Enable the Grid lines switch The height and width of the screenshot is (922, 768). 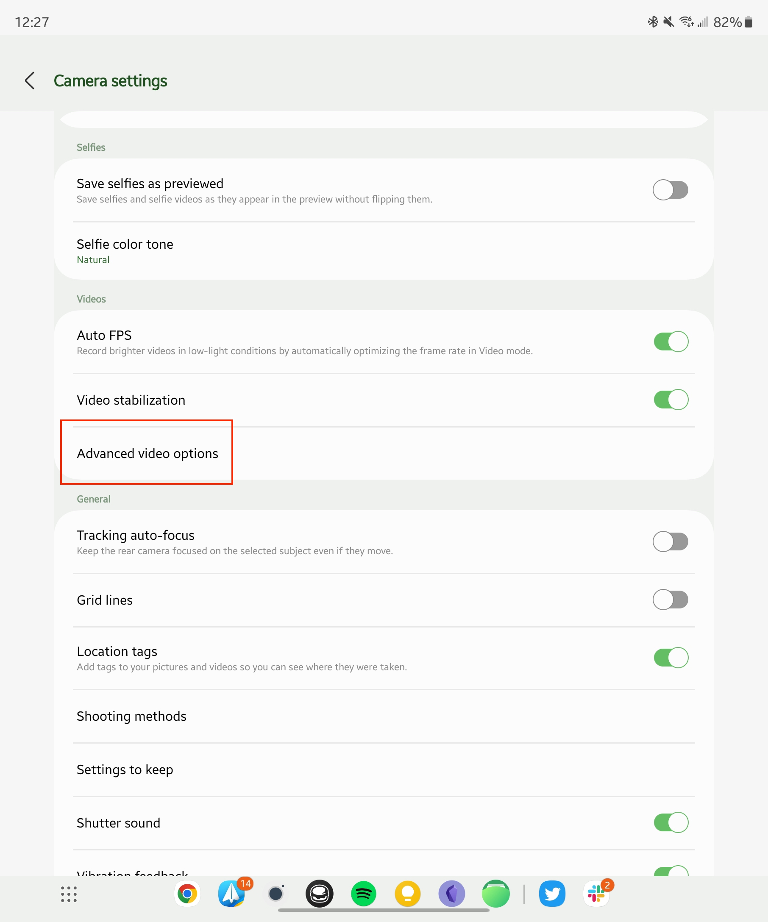pos(671,600)
